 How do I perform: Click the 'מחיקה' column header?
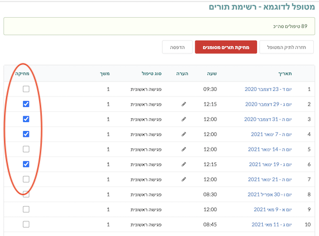pyautogui.click(x=22, y=74)
